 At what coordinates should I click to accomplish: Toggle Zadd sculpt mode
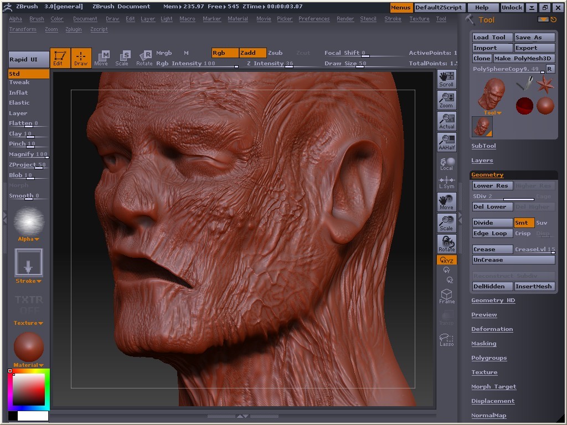pyautogui.click(x=252, y=53)
